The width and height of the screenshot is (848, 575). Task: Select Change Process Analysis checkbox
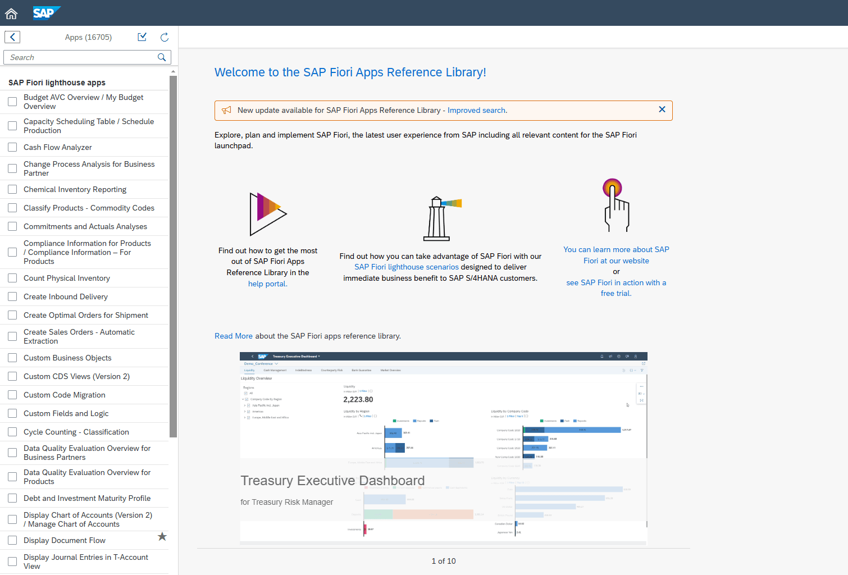[x=12, y=168]
